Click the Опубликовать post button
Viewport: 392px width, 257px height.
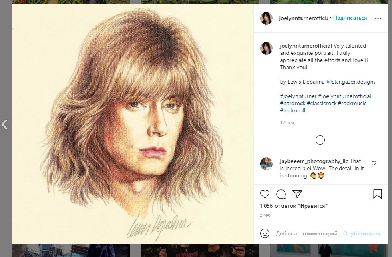[x=362, y=233]
